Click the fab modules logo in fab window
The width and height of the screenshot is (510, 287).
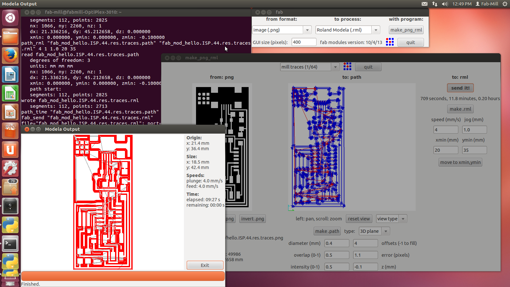[x=390, y=42]
